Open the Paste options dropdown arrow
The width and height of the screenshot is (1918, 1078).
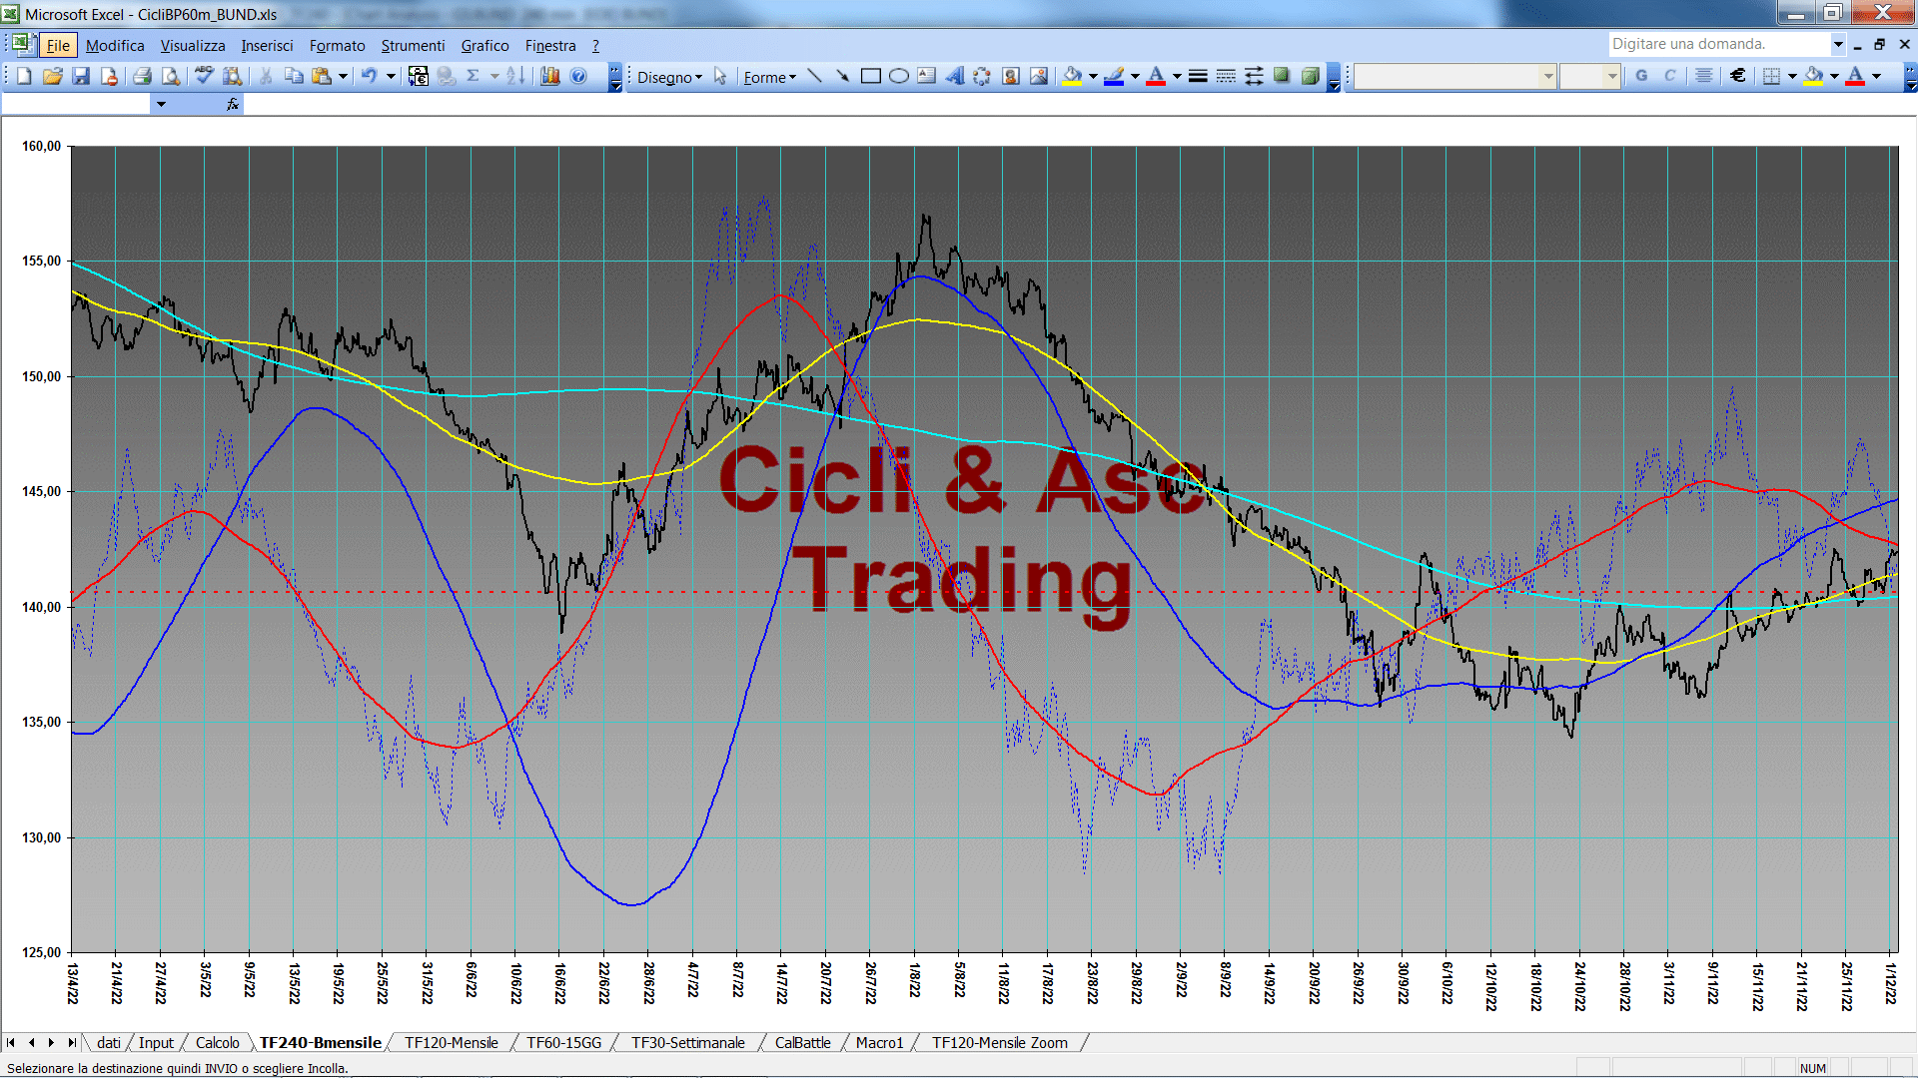tap(343, 76)
